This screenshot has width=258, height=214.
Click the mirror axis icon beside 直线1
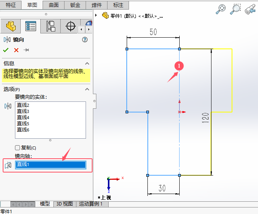coord(8,165)
